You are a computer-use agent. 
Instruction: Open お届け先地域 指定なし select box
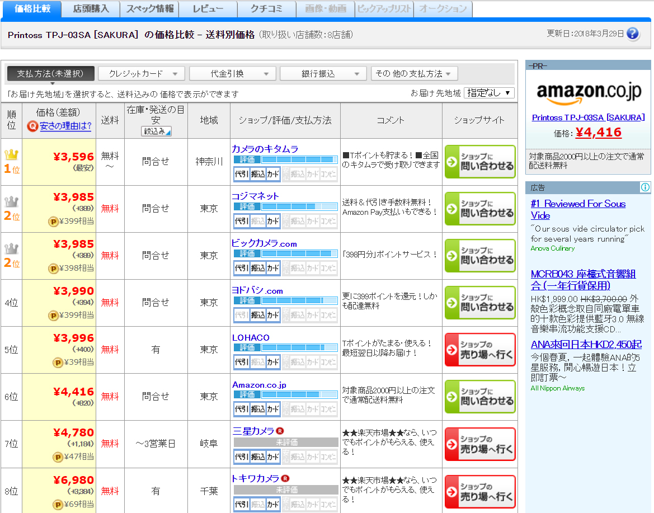489,93
